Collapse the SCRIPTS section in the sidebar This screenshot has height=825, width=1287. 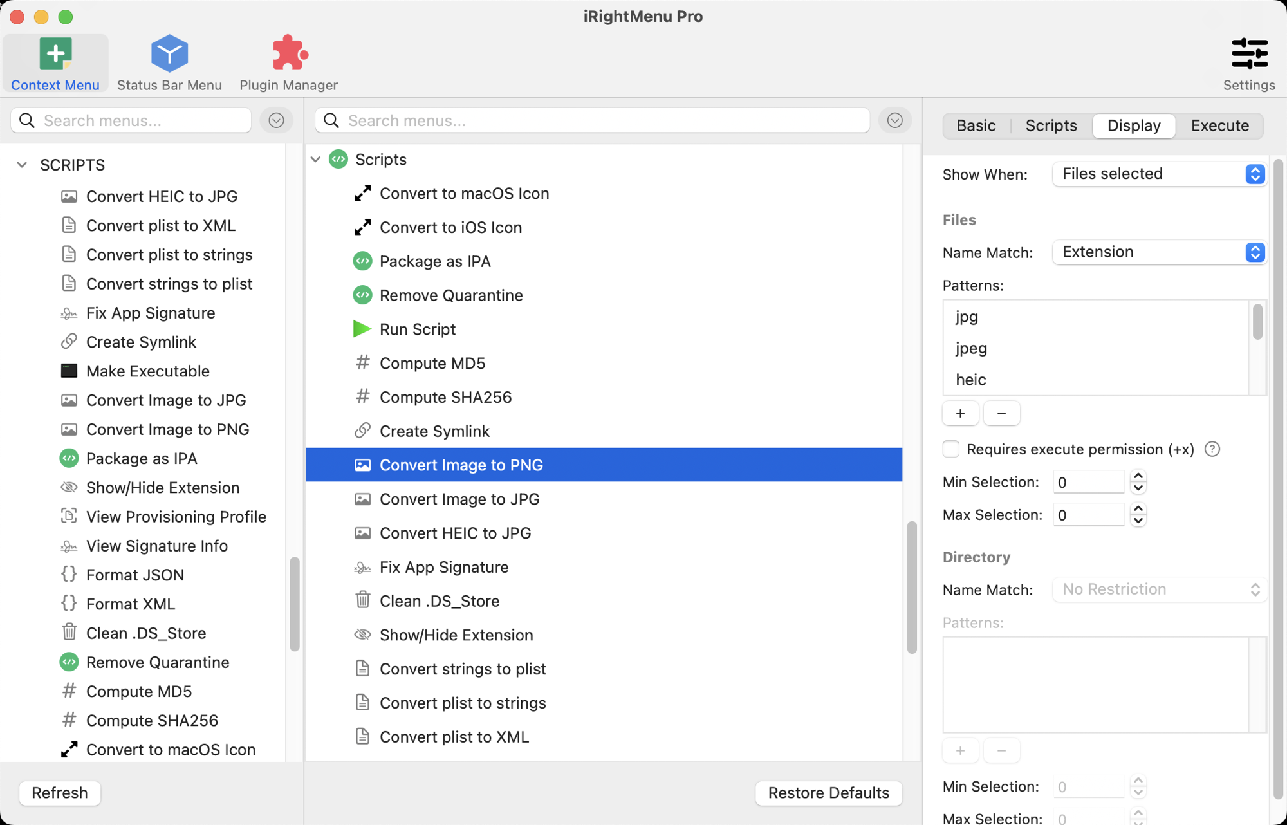[22, 165]
